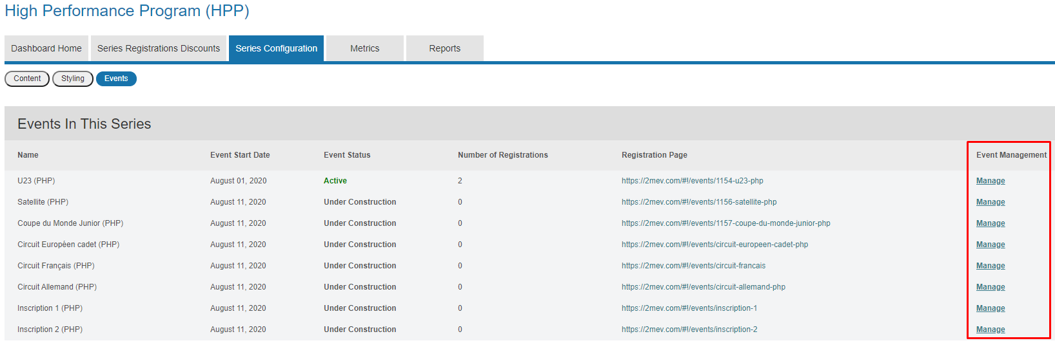Screen dimensions: 1055x343
Task: Open the Dashboard Home tab
Action: point(46,48)
